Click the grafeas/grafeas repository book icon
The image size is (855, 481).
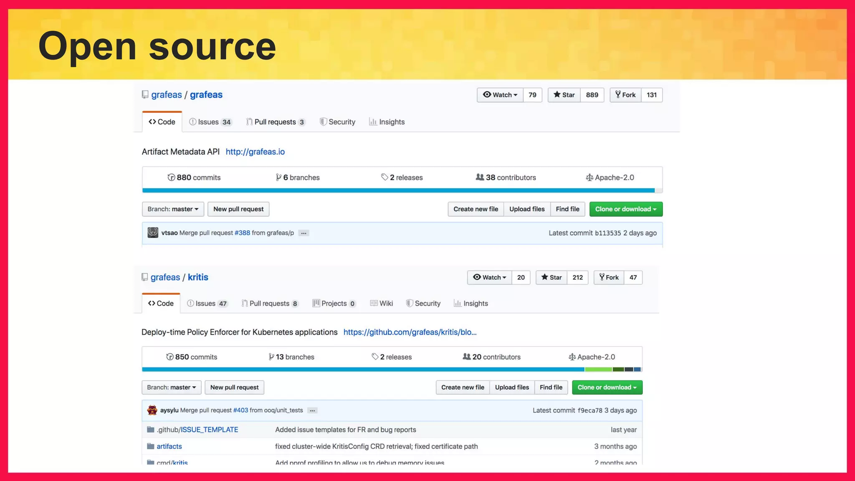pos(145,95)
